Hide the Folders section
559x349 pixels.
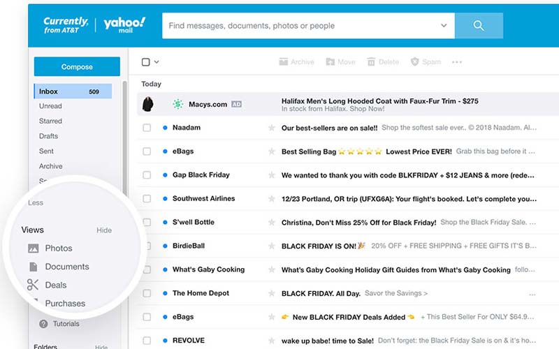101,346
